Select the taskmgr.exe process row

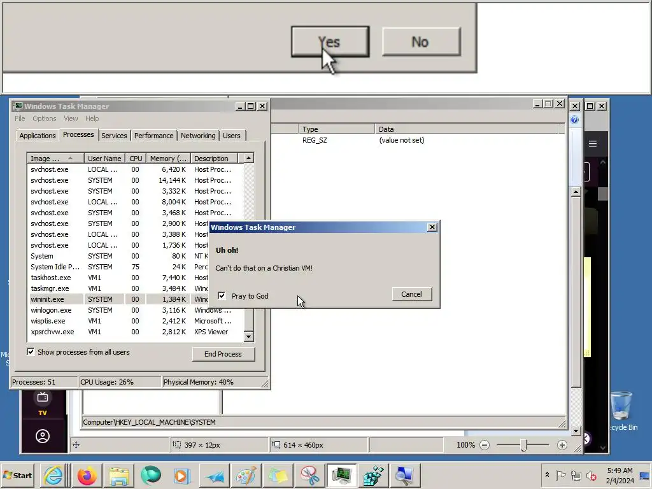tap(135, 288)
